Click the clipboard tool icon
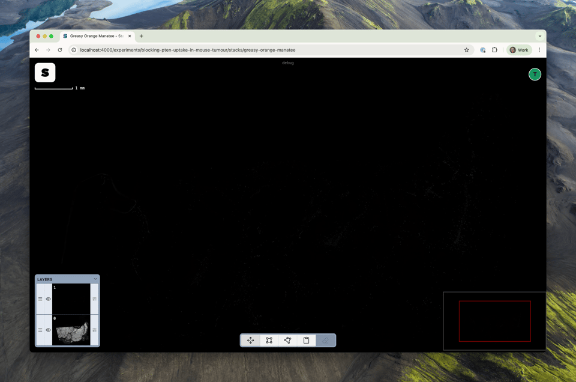Image resolution: width=576 pixels, height=382 pixels. [x=307, y=341]
